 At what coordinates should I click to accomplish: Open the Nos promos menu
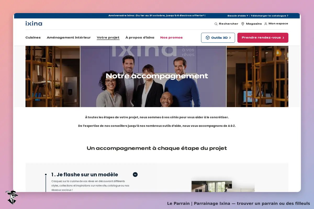[x=171, y=38]
